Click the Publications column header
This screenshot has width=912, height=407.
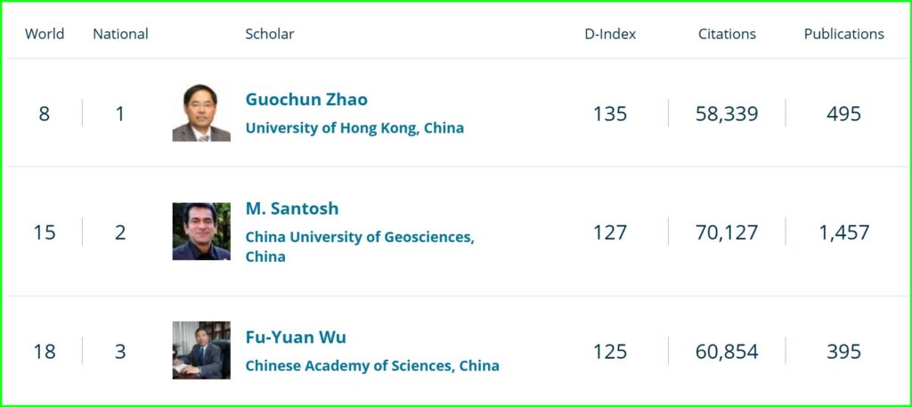point(844,34)
